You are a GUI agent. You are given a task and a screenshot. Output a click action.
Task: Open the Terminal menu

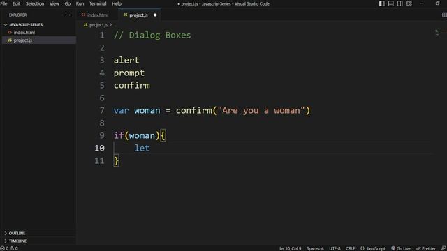[x=98, y=3]
